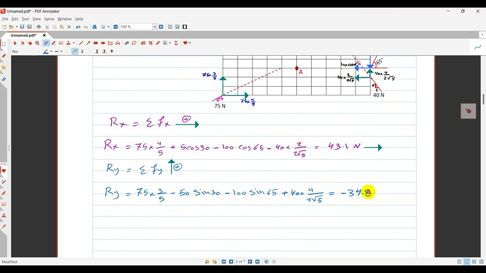Select the Pen annotation tool
The image size is (486, 273).
pyautogui.click(x=46, y=43)
